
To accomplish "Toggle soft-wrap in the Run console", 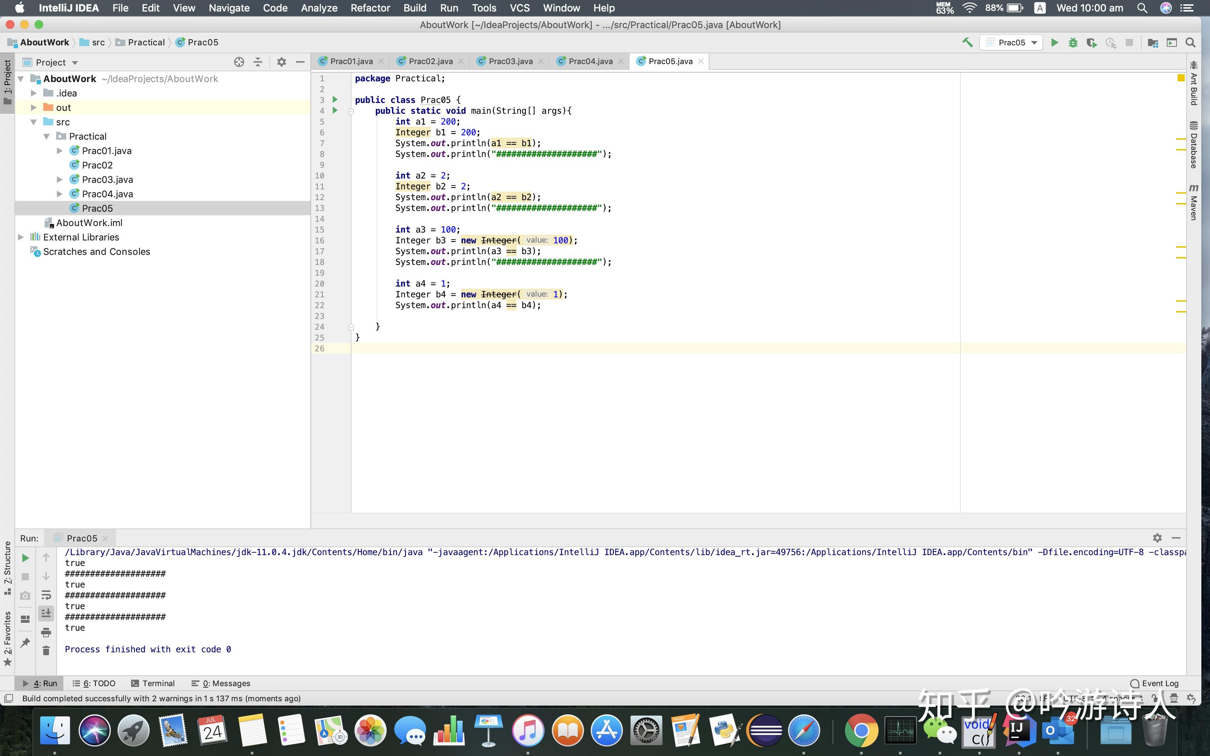I will (46, 595).
